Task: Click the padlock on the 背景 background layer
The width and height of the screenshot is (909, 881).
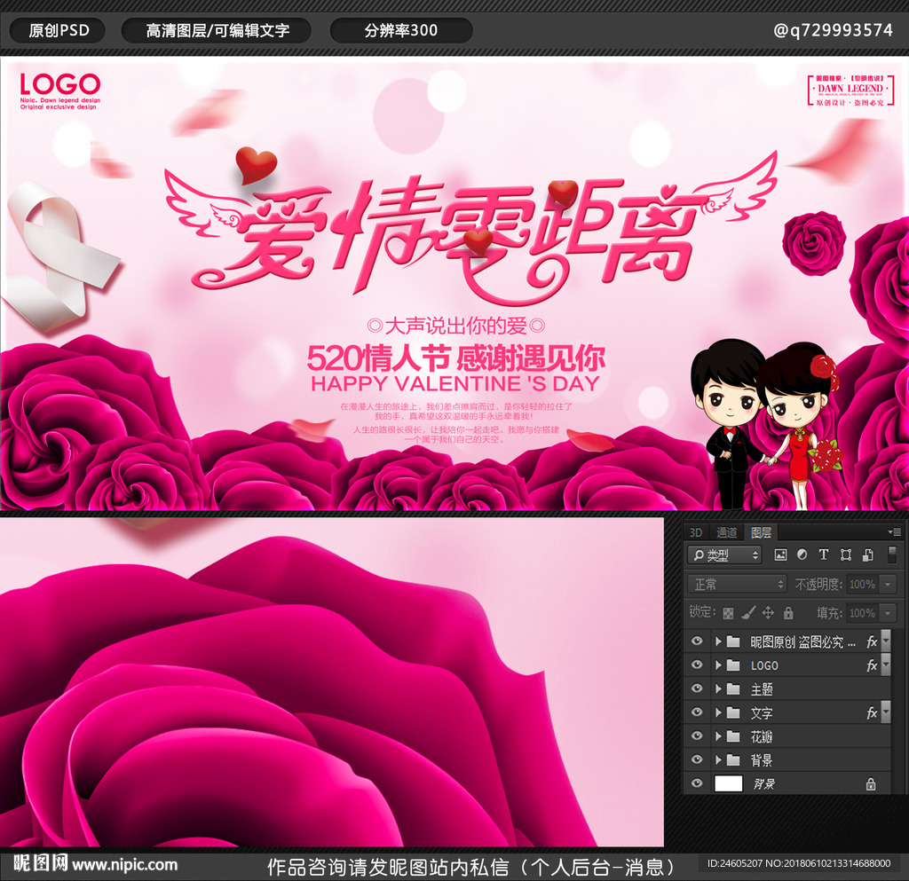Action: click(871, 784)
